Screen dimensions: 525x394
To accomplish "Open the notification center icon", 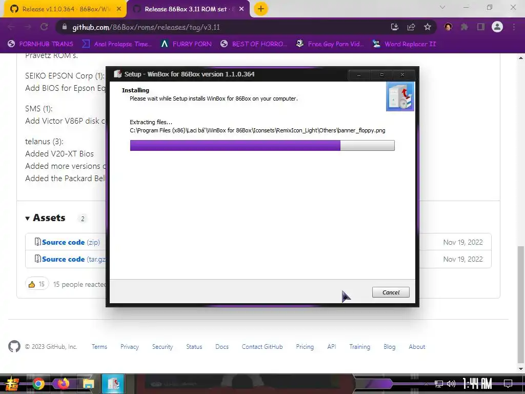I will (508, 384).
